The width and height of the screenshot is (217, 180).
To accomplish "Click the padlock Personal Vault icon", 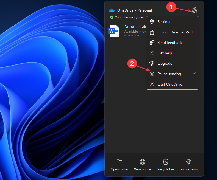I will [152, 32].
